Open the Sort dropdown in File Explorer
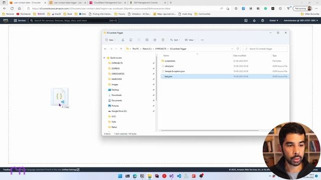321x180 pixels. [x=175, y=40]
